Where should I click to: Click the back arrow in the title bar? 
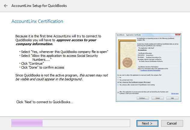[5, 6]
